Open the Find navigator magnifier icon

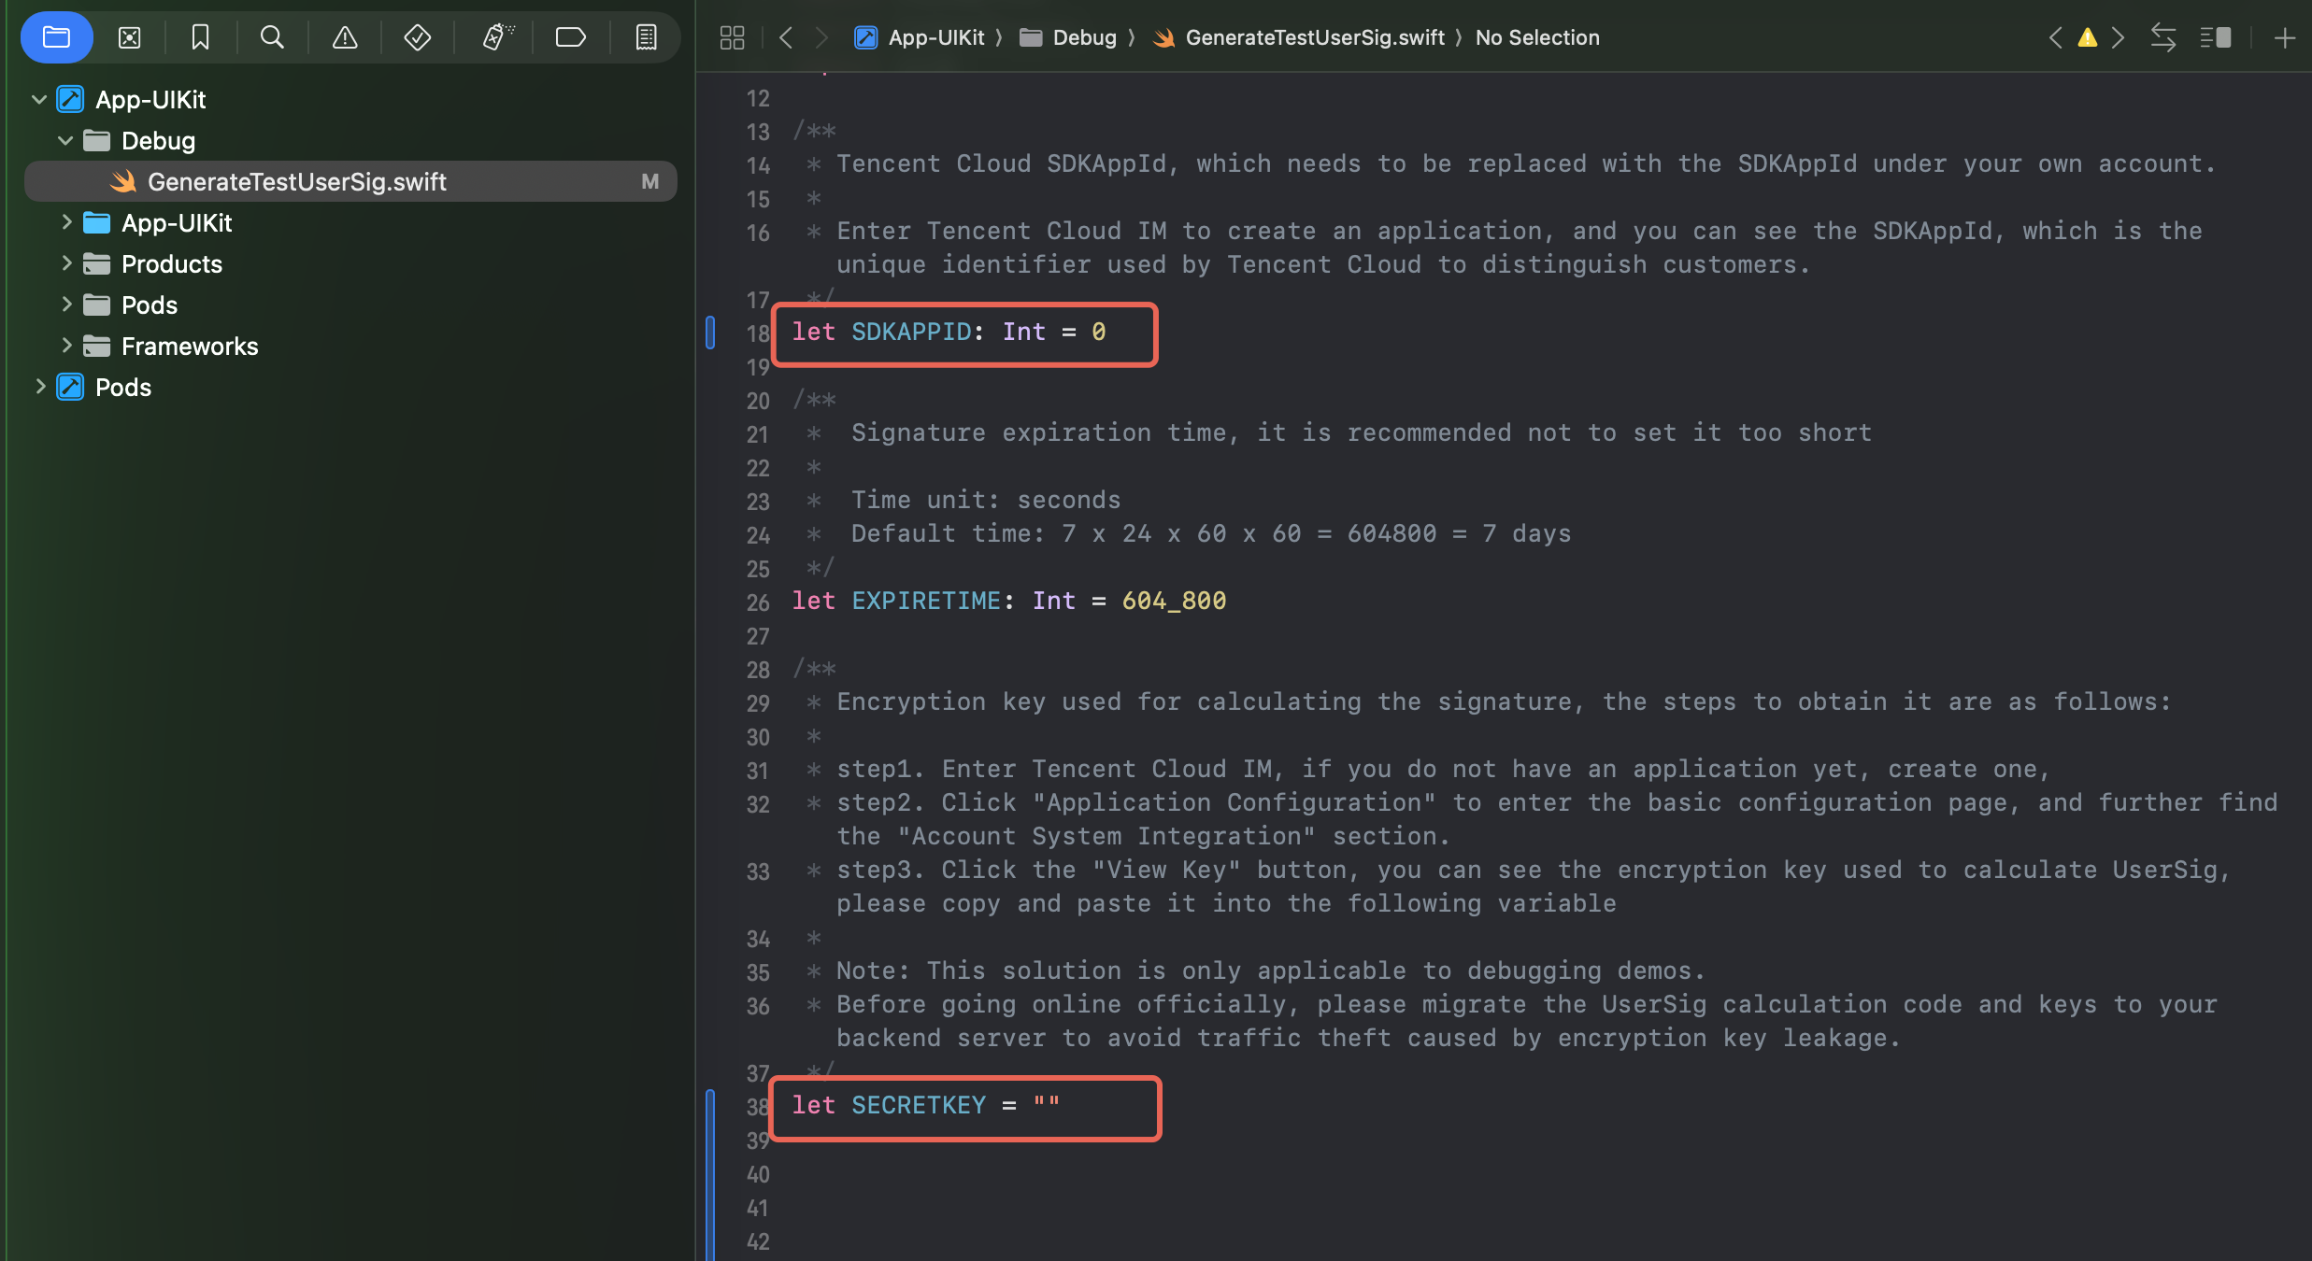272,37
